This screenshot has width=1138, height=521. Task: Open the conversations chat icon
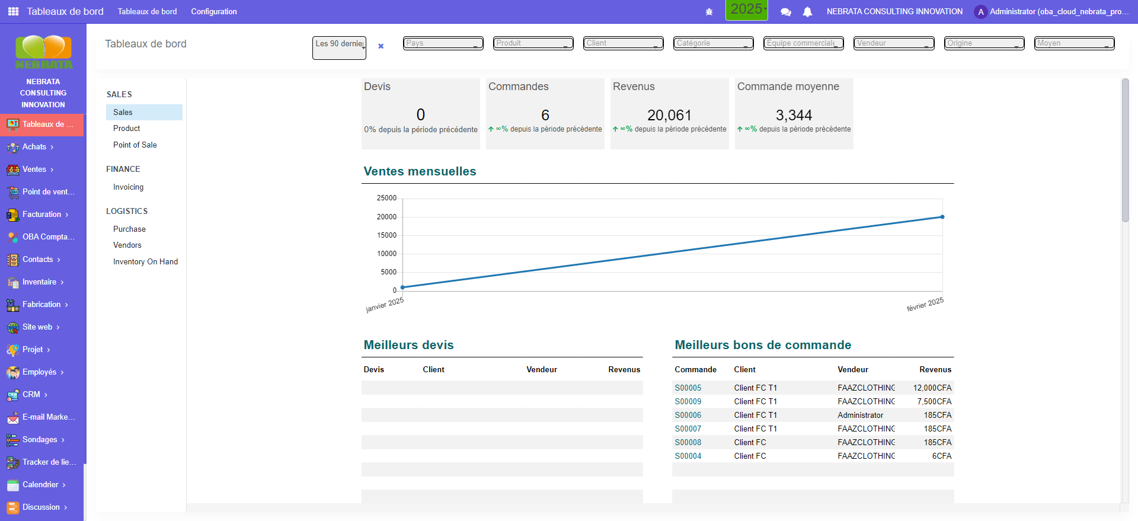point(786,12)
